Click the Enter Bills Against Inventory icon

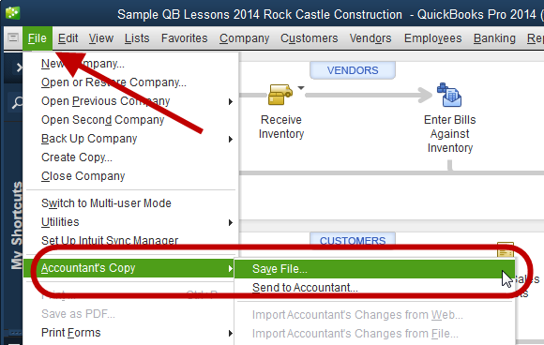(x=449, y=95)
